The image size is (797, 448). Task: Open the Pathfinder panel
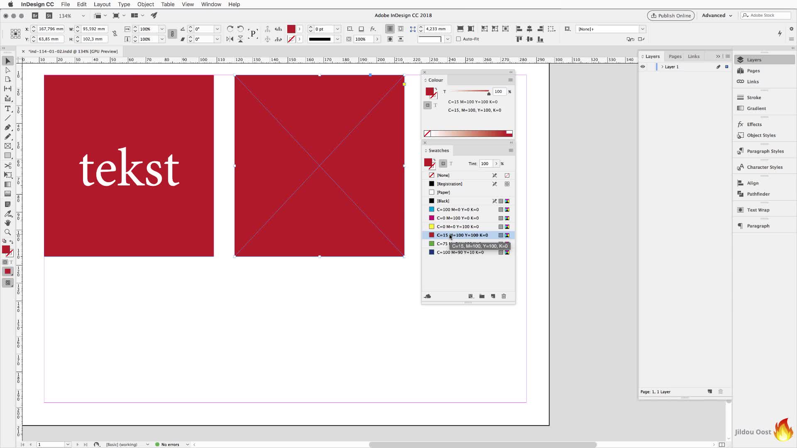758,194
